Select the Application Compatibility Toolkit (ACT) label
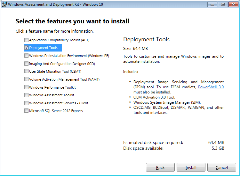240x176 pixels. click(x=59, y=40)
